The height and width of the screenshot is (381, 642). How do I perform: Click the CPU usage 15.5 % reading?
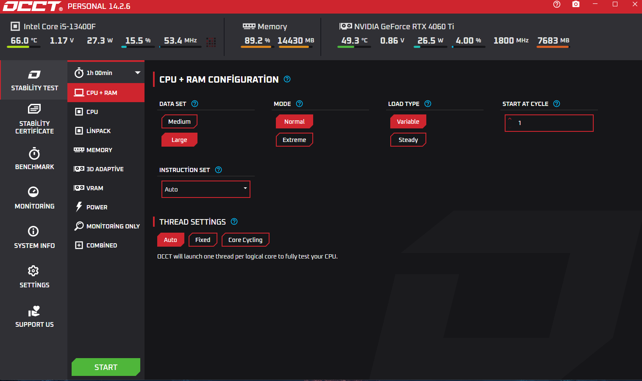[x=138, y=41]
